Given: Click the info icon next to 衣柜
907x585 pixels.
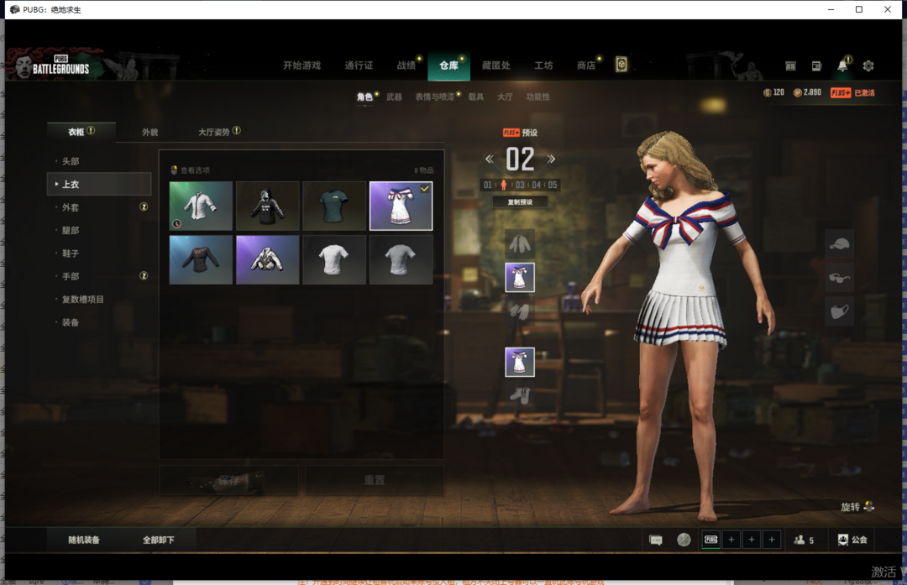Looking at the screenshot, I should pos(91,131).
